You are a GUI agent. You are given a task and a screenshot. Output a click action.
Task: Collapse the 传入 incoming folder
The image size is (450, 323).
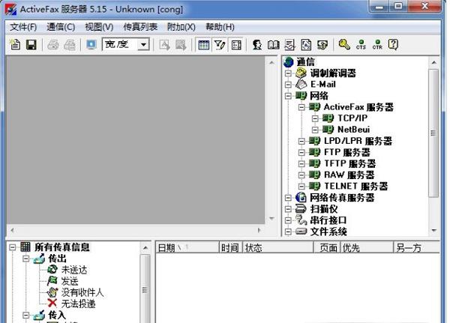coord(25,316)
